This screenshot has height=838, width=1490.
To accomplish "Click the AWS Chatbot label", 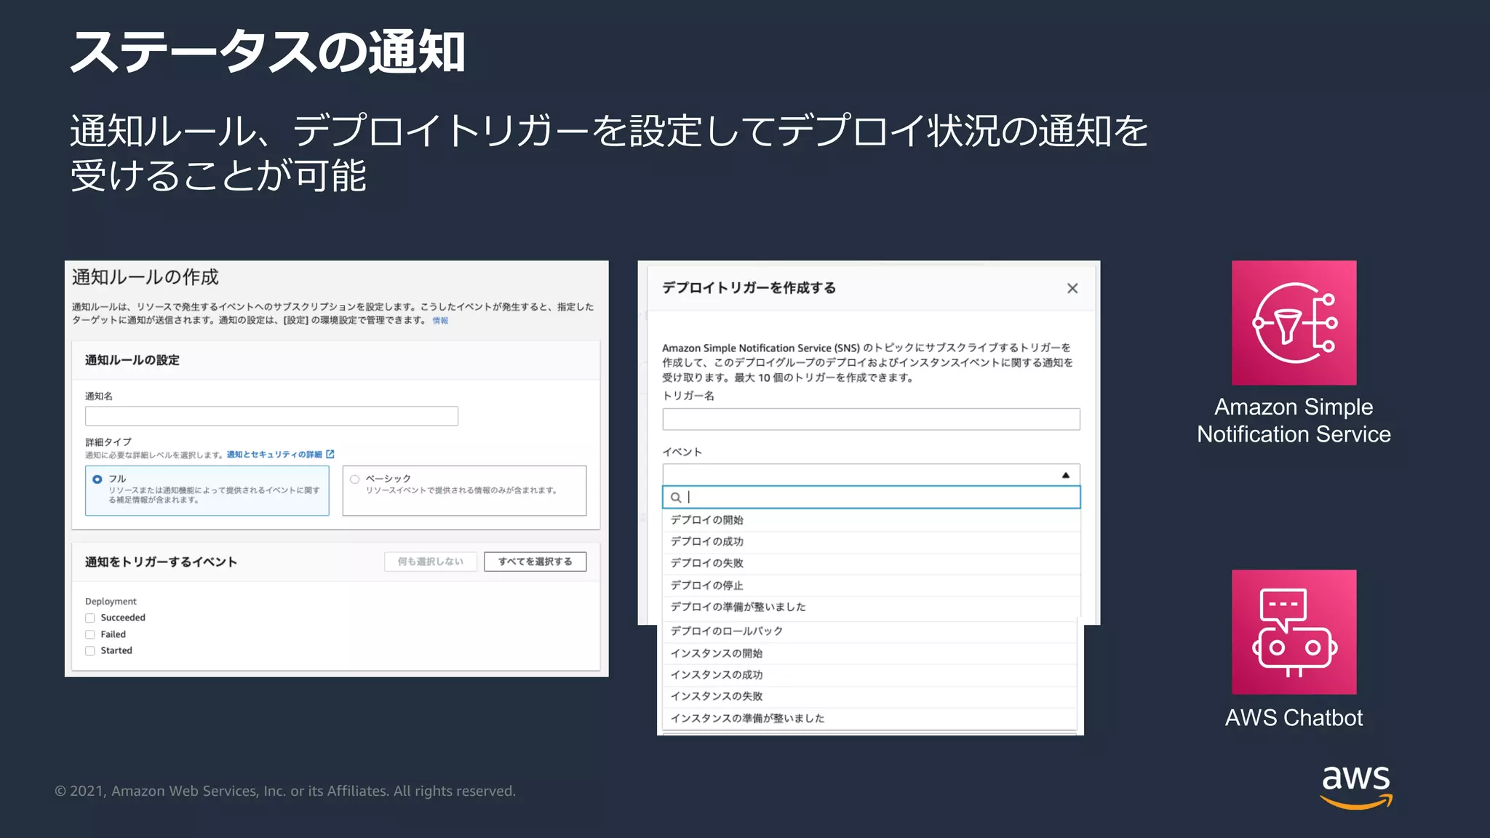I will (1294, 718).
